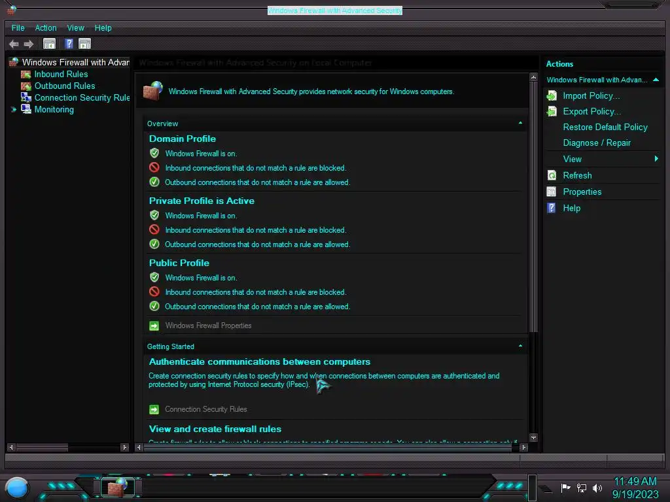Open the View menu in menu bar
Image resolution: width=670 pixels, height=502 pixels.
tap(76, 27)
